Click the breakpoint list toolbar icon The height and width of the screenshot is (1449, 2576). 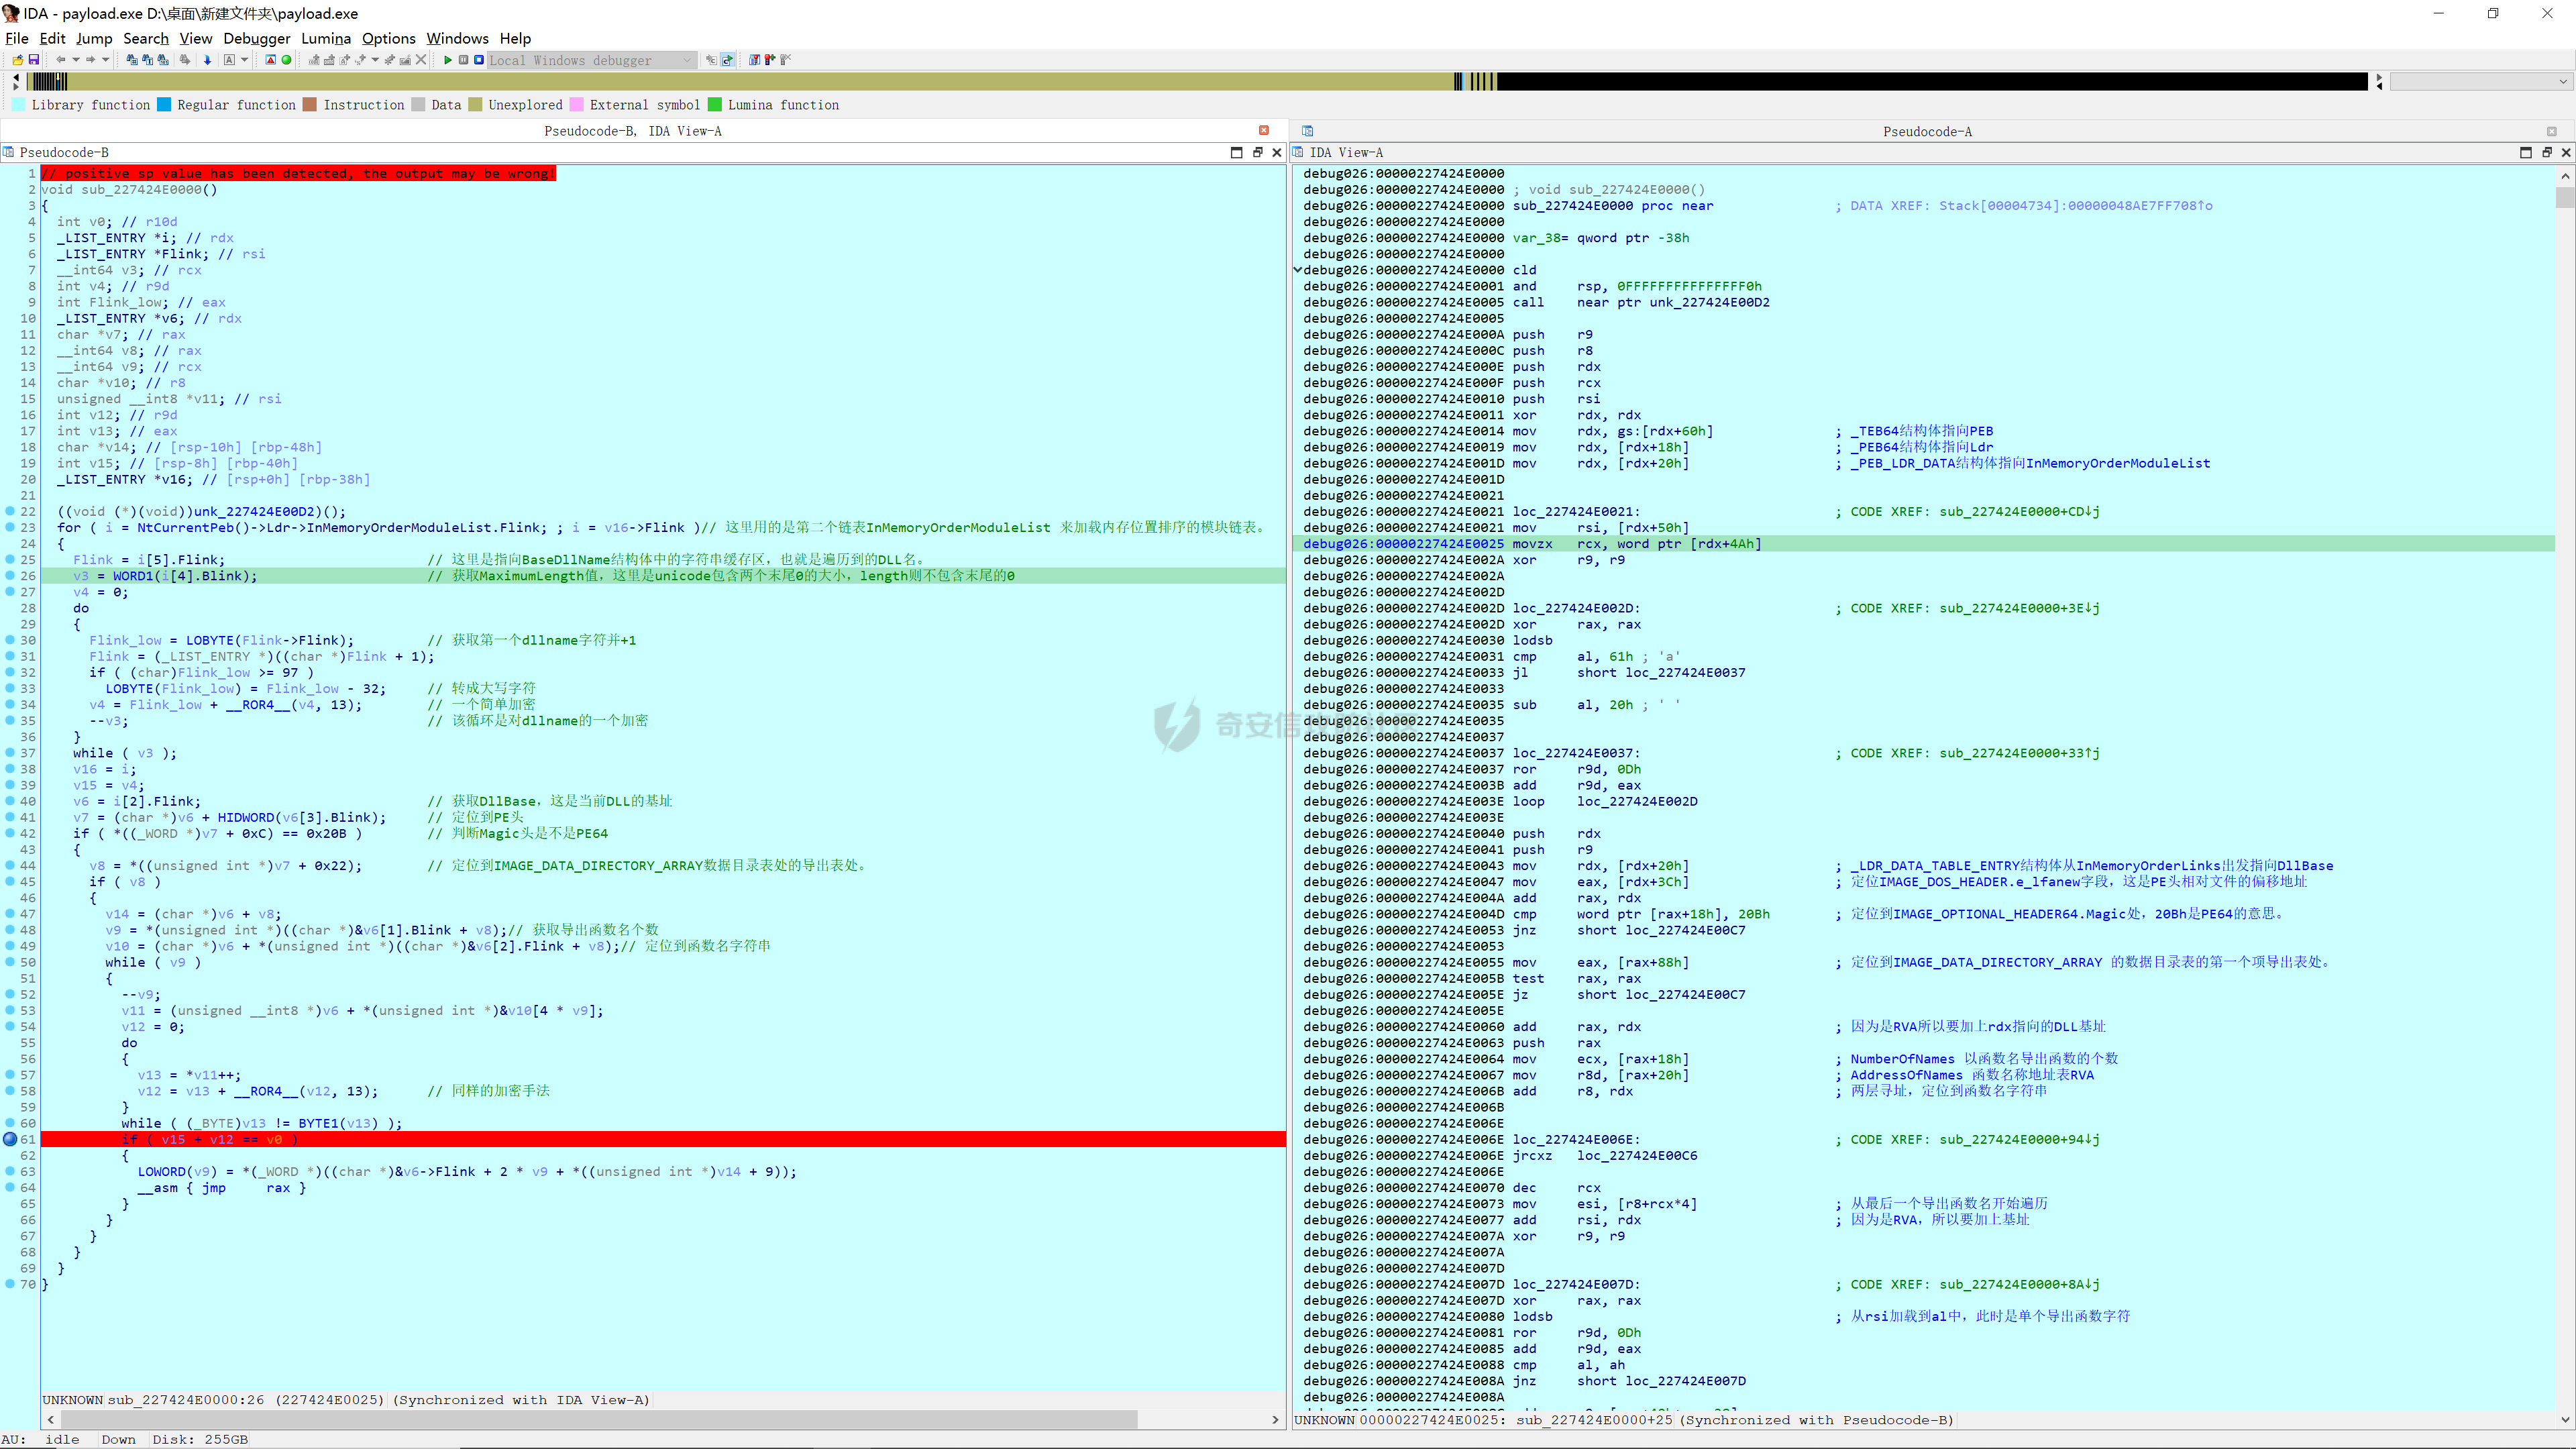click(x=755, y=60)
